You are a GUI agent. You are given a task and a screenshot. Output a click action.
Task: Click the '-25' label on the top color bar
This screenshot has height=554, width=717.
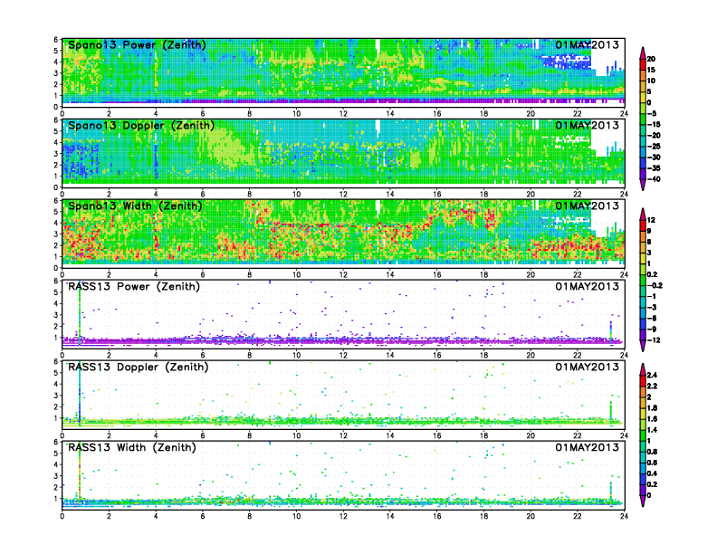point(654,147)
